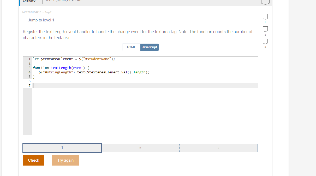Click the shield icon above label 1

[265, 17]
